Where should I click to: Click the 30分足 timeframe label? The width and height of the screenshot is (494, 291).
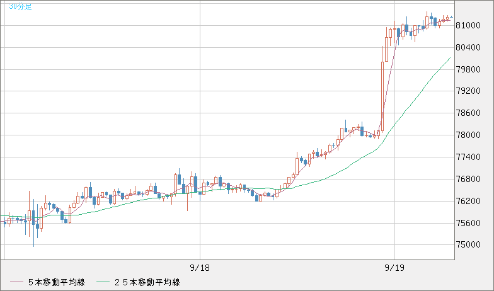pyautogui.click(x=20, y=6)
